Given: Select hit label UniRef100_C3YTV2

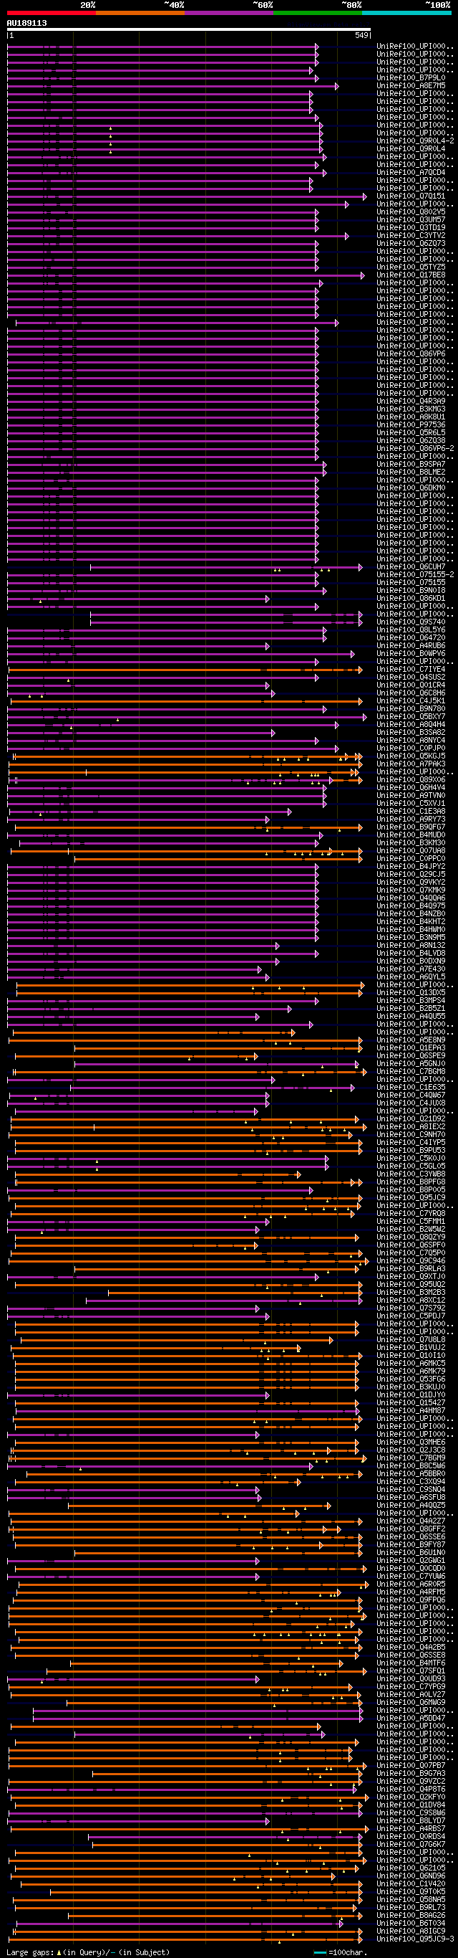Looking at the screenshot, I should pyautogui.click(x=411, y=236).
